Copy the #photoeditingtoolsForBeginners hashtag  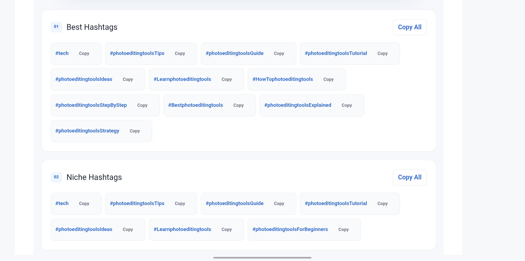343,230
